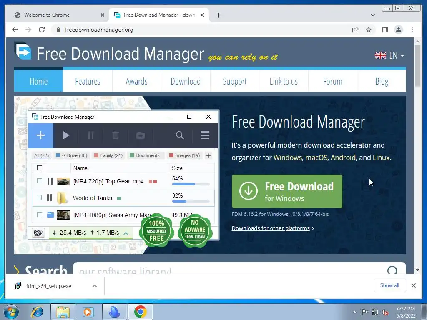Click the Free Download for Windows button
Image resolution: width=427 pixels, height=320 pixels.
pos(287,191)
